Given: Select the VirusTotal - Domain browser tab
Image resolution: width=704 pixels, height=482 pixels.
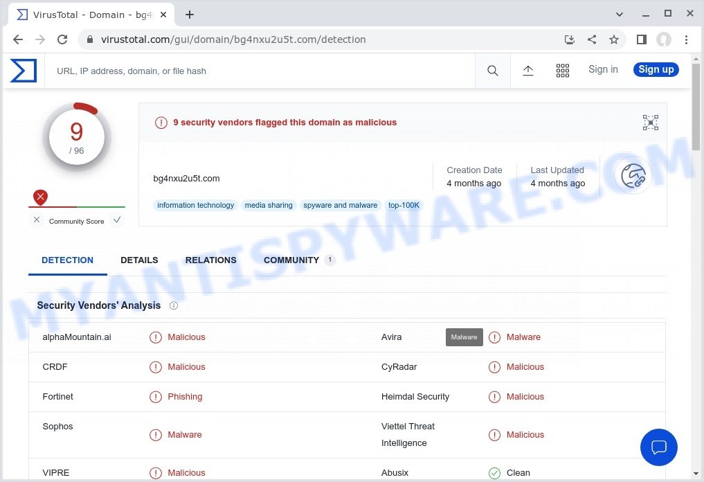Looking at the screenshot, I should click(x=91, y=15).
